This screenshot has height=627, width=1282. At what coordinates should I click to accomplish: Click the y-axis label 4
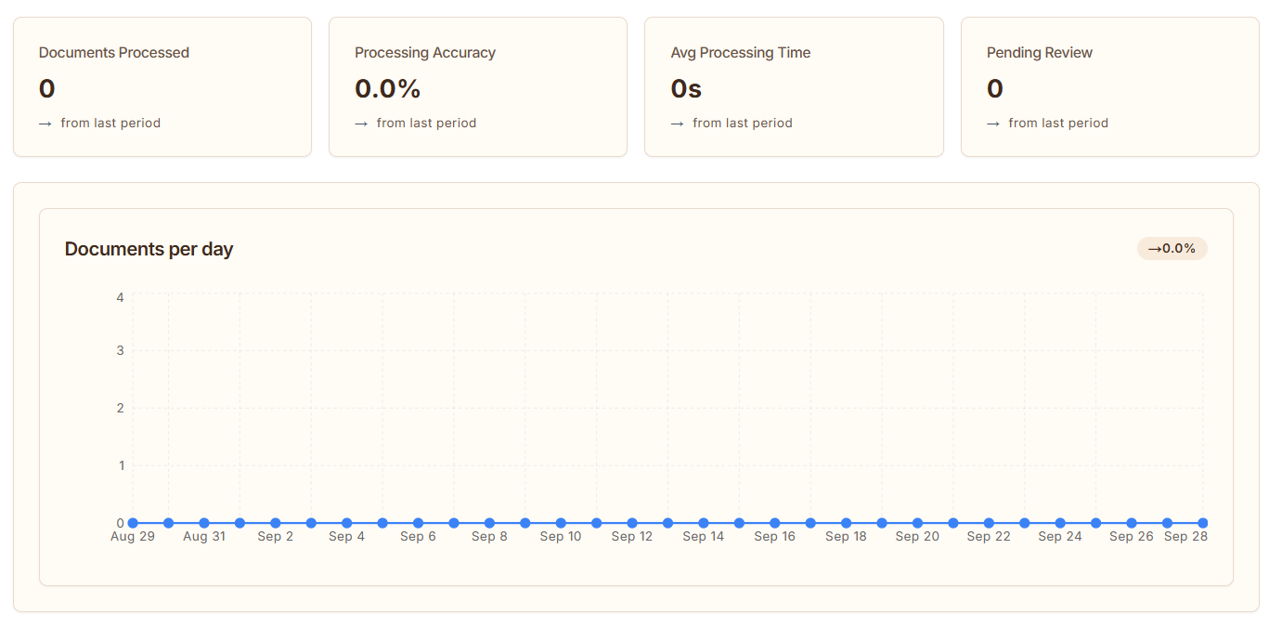point(121,297)
